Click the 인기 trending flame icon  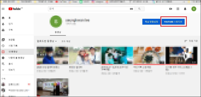click(x=3, y=24)
